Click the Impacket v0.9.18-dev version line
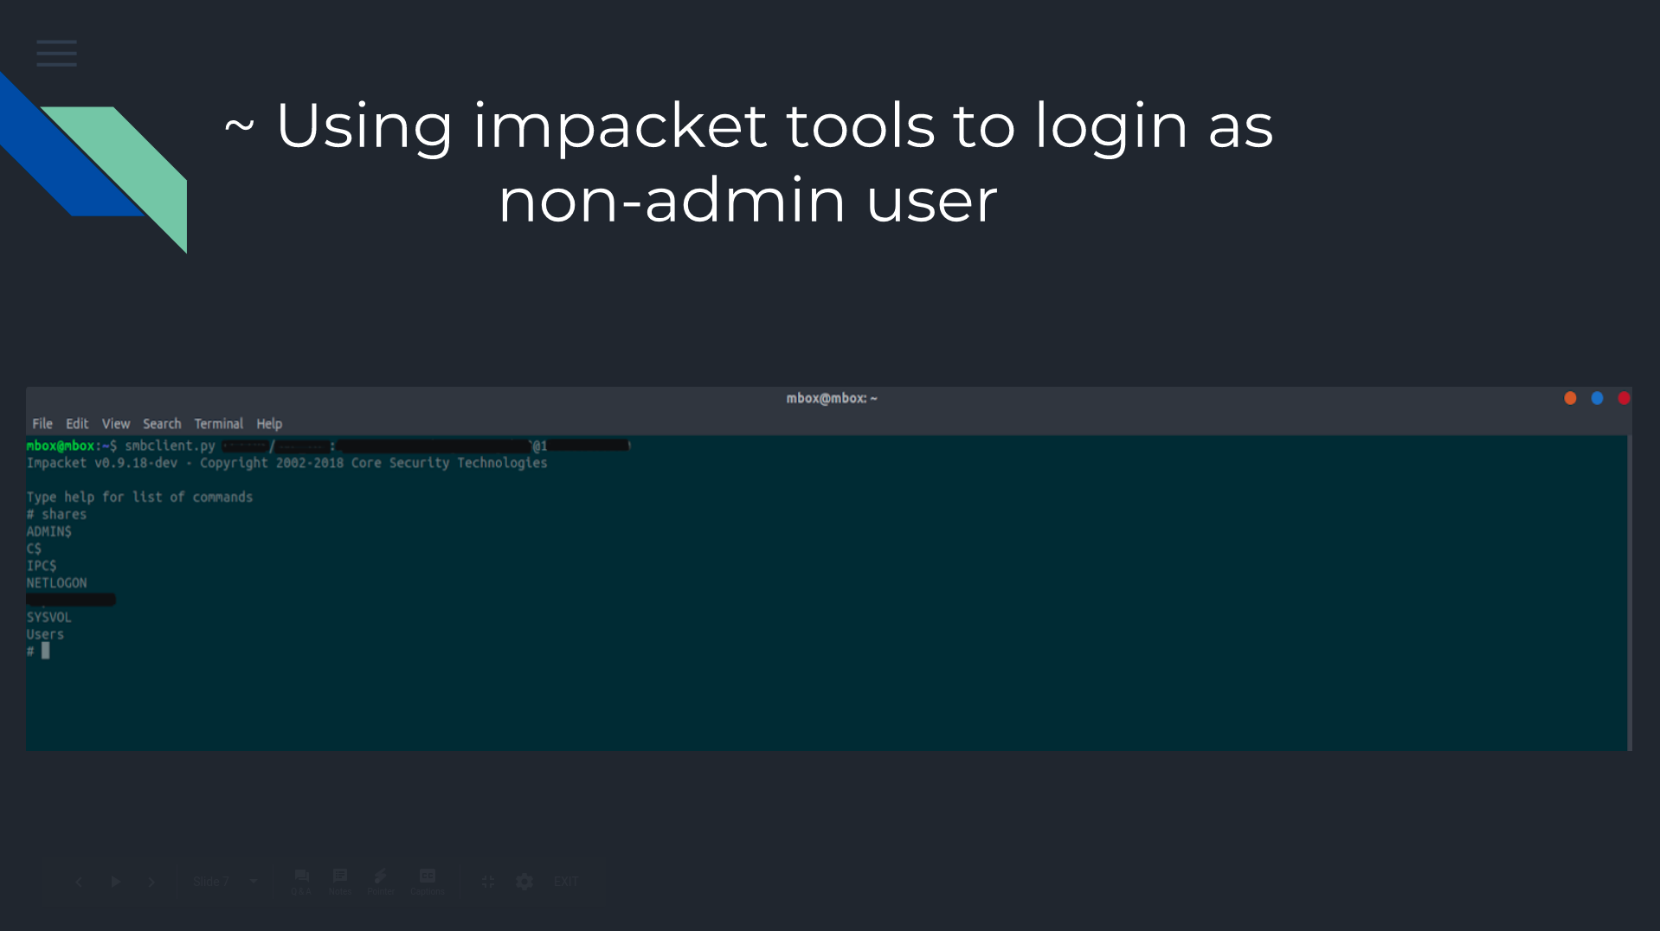The height and width of the screenshot is (931, 1660). (286, 463)
